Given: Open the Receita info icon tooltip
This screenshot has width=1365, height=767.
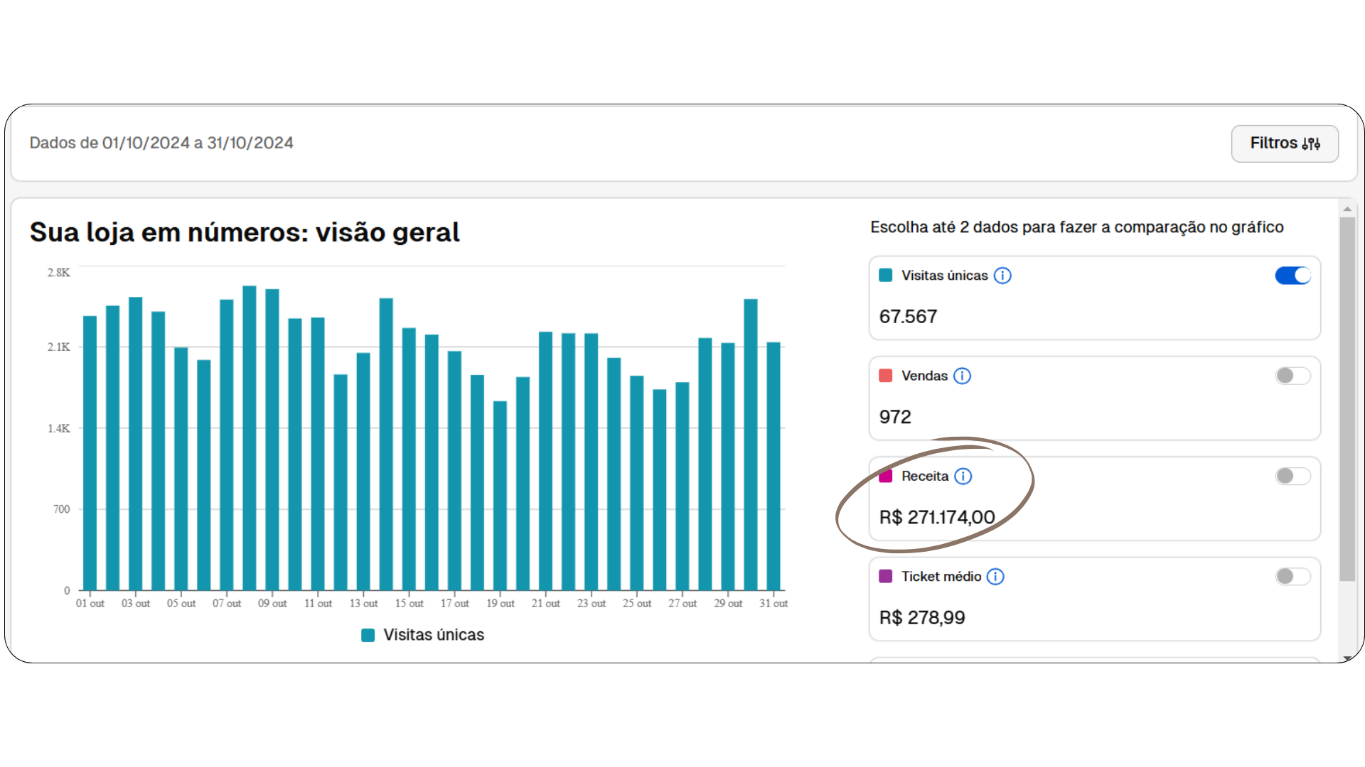Looking at the screenshot, I should point(963,477).
